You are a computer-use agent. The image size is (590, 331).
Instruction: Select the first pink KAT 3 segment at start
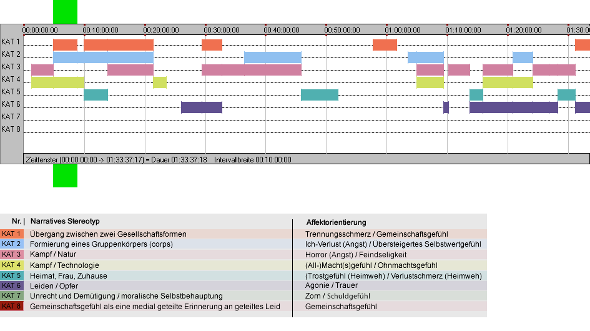[x=42, y=70]
